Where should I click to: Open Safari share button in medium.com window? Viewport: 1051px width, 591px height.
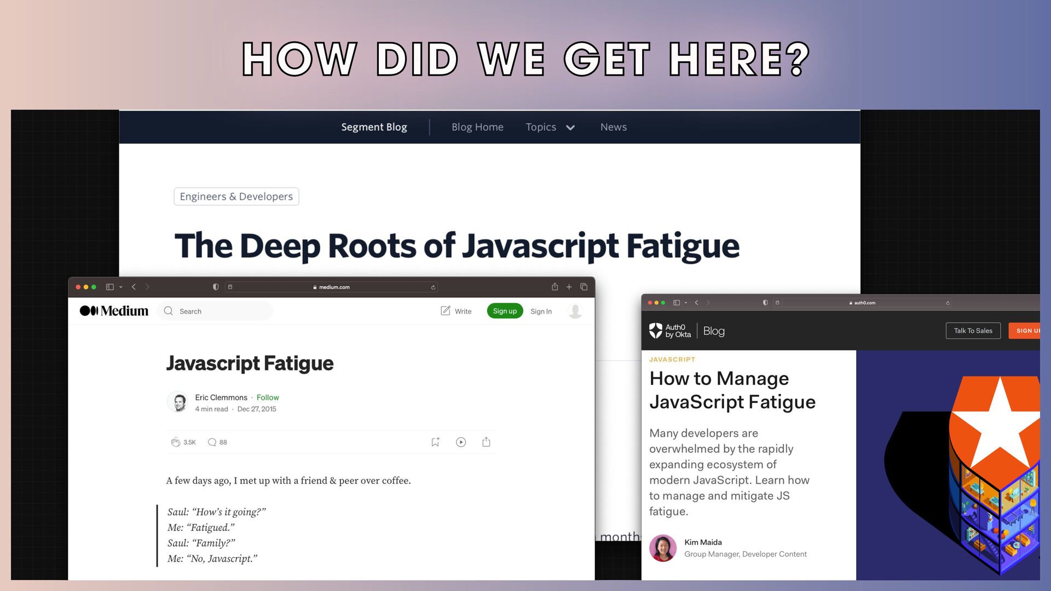click(555, 287)
